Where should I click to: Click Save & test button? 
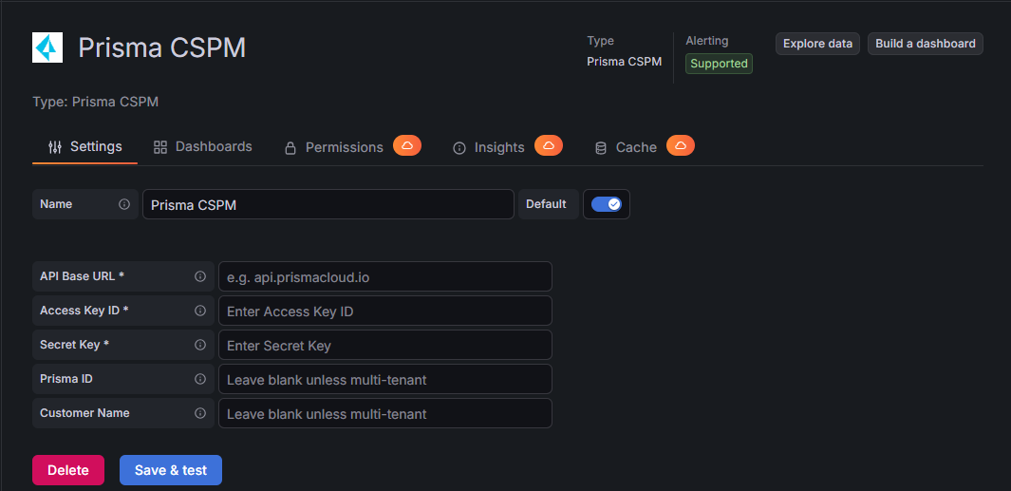(171, 470)
